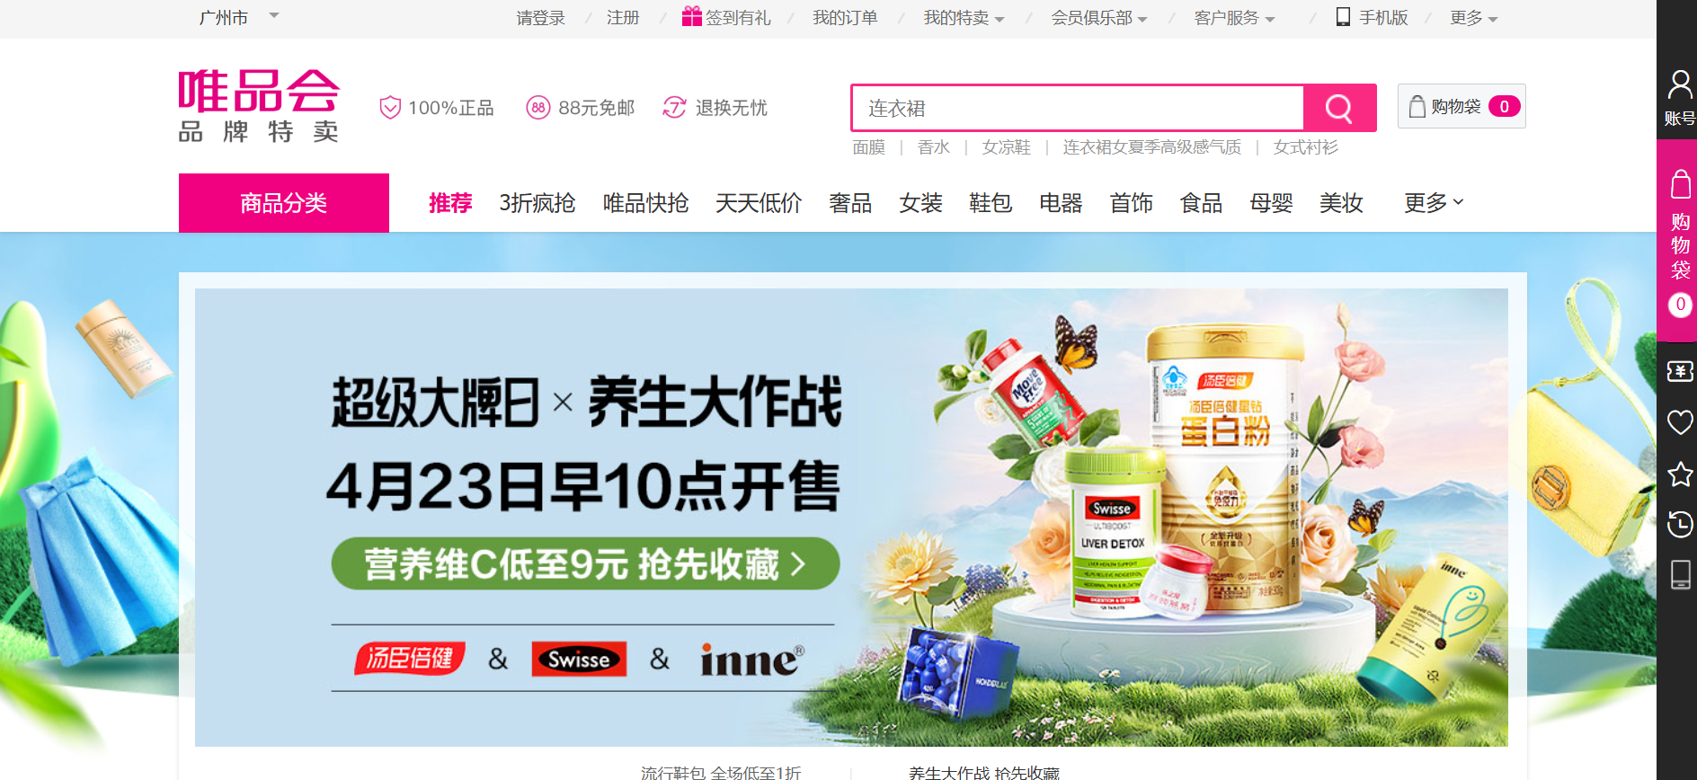Click the mobile phone icon in sidebar
The image size is (1697, 780).
(1679, 575)
